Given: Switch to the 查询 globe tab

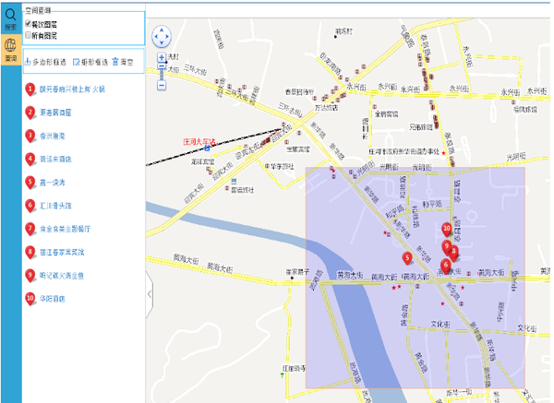Looking at the screenshot, I should 11,49.
